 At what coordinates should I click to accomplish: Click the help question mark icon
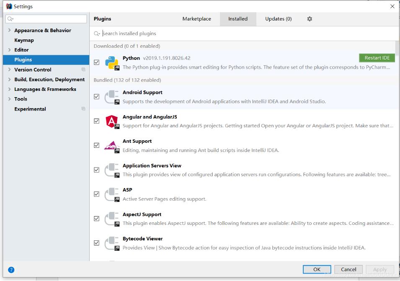(11, 270)
